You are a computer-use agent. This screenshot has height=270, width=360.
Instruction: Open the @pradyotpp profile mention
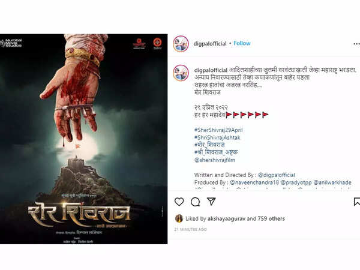(296, 182)
